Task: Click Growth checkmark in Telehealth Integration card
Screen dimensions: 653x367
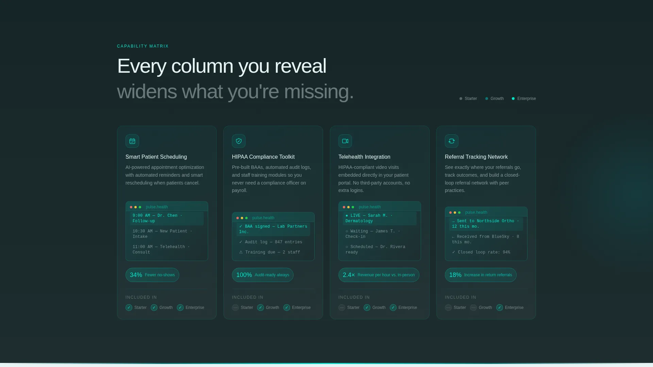Action: coord(367,308)
